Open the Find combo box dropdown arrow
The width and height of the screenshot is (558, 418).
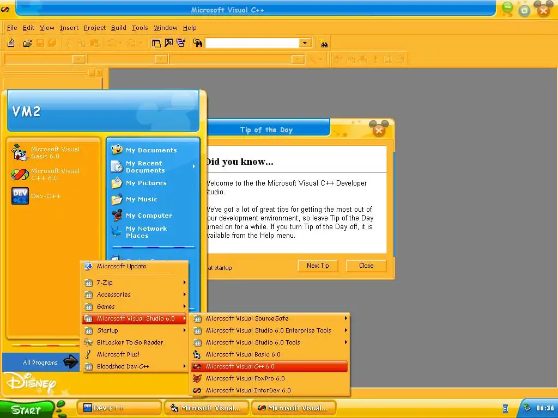[x=305, y=43]
